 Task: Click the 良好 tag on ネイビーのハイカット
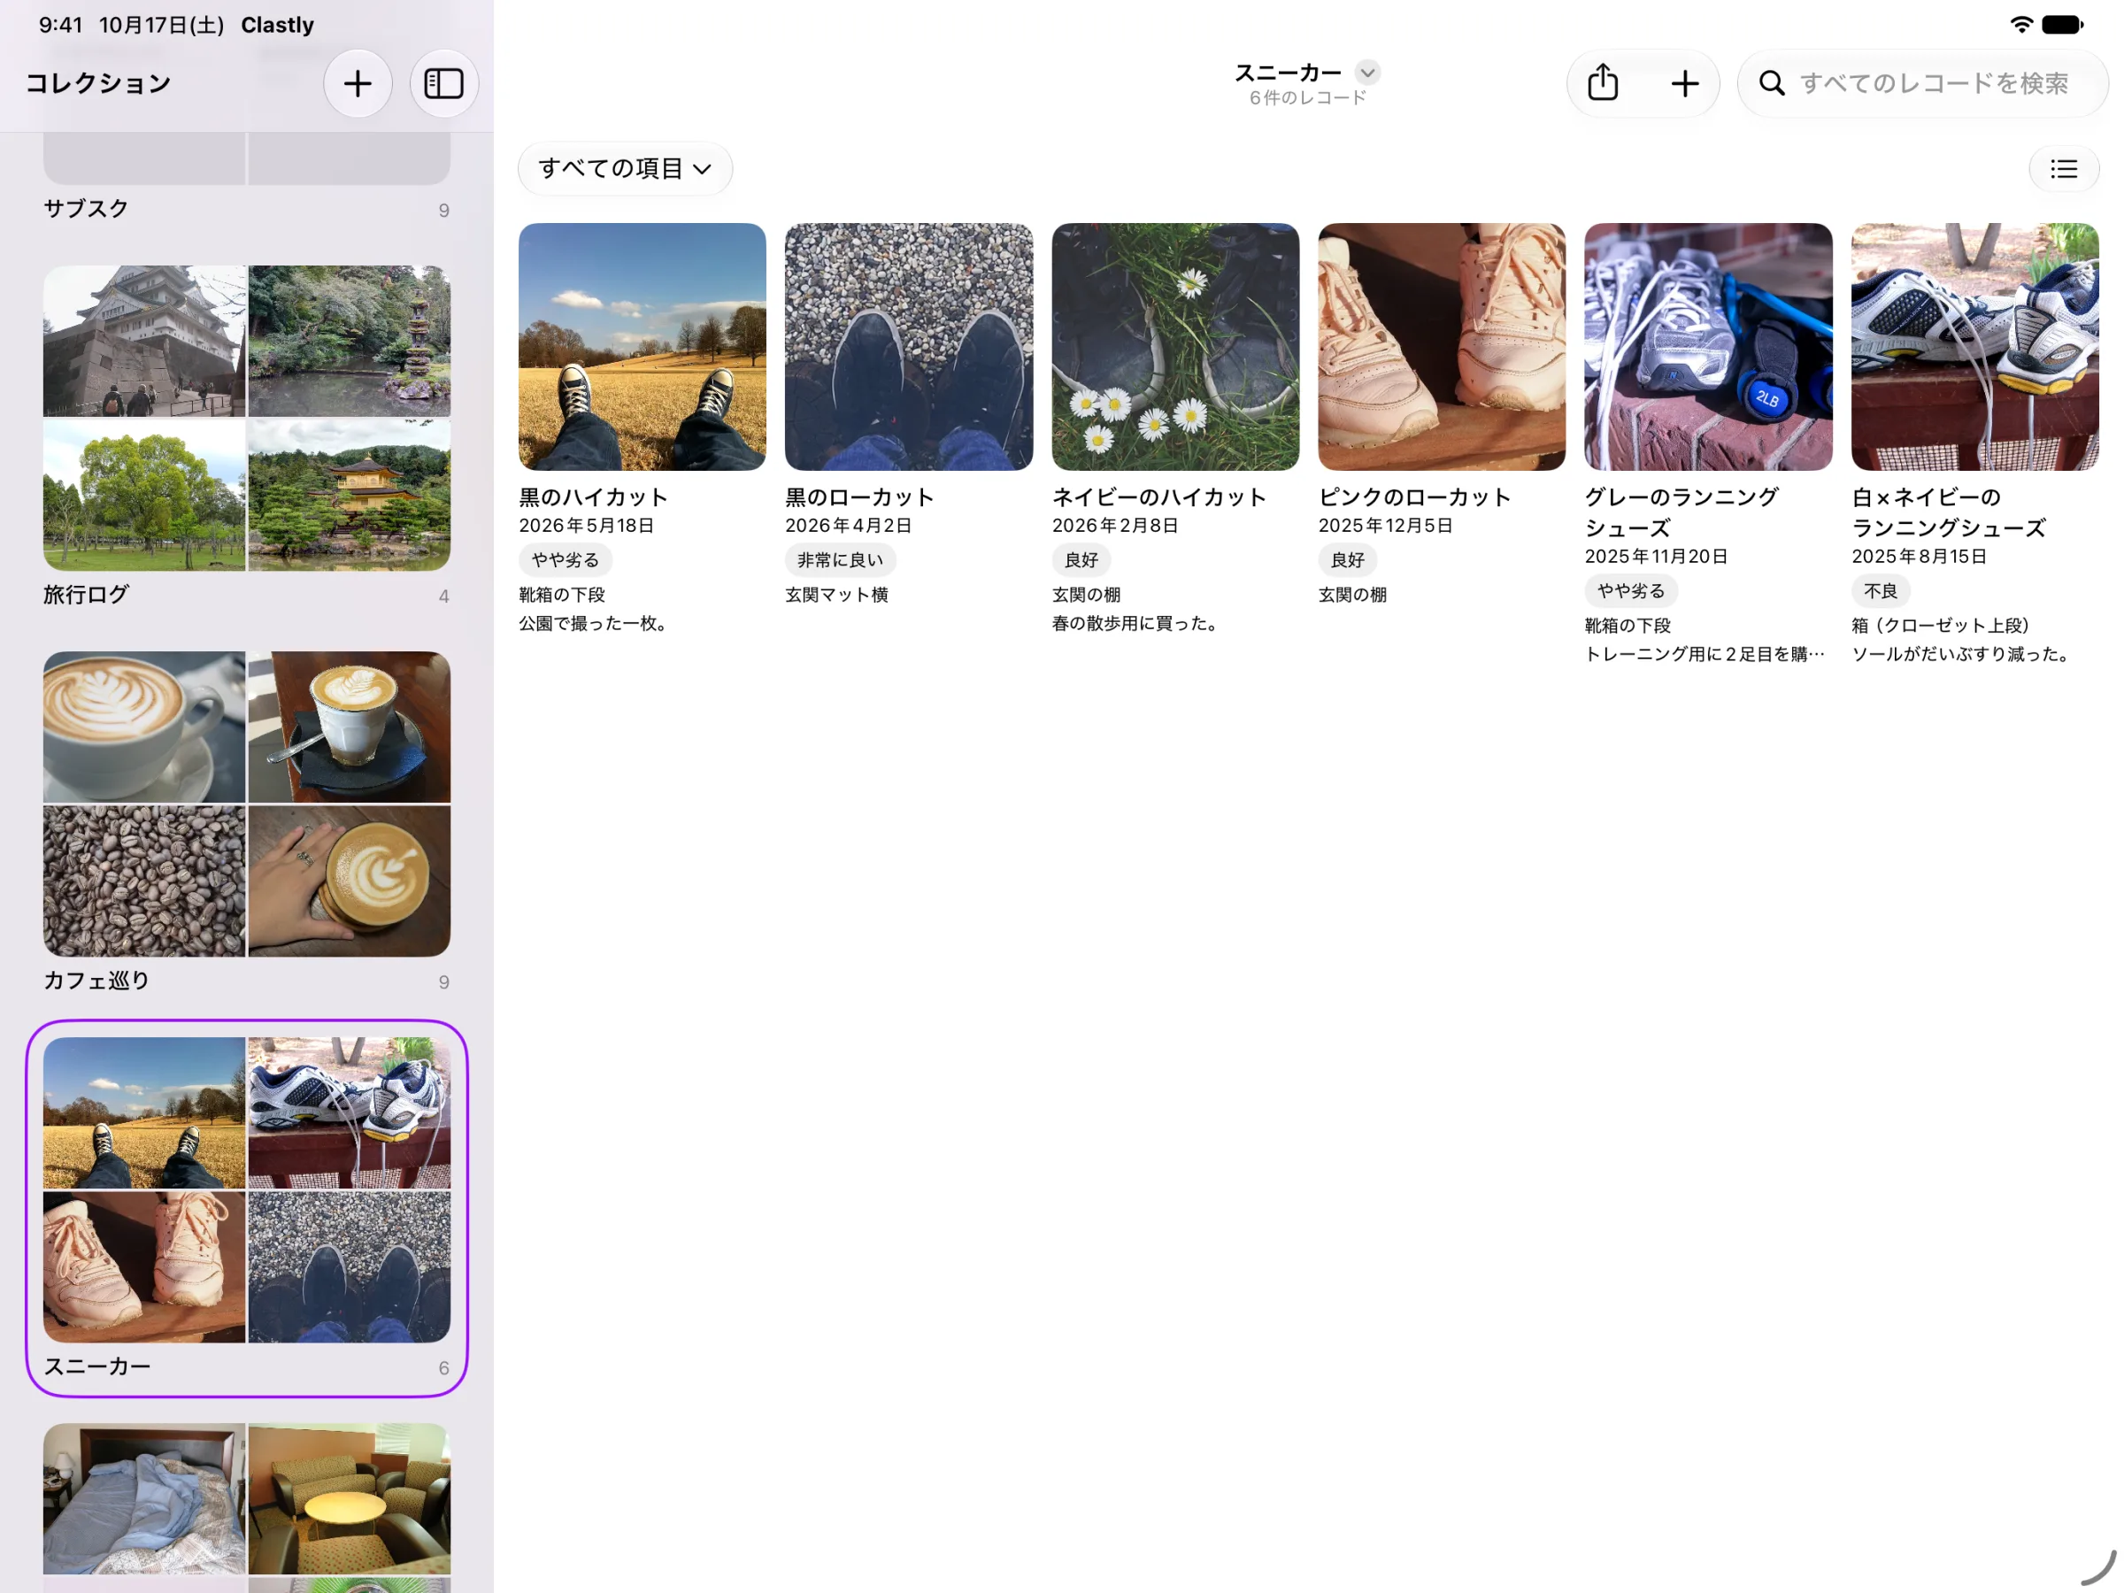point(1081,560)
